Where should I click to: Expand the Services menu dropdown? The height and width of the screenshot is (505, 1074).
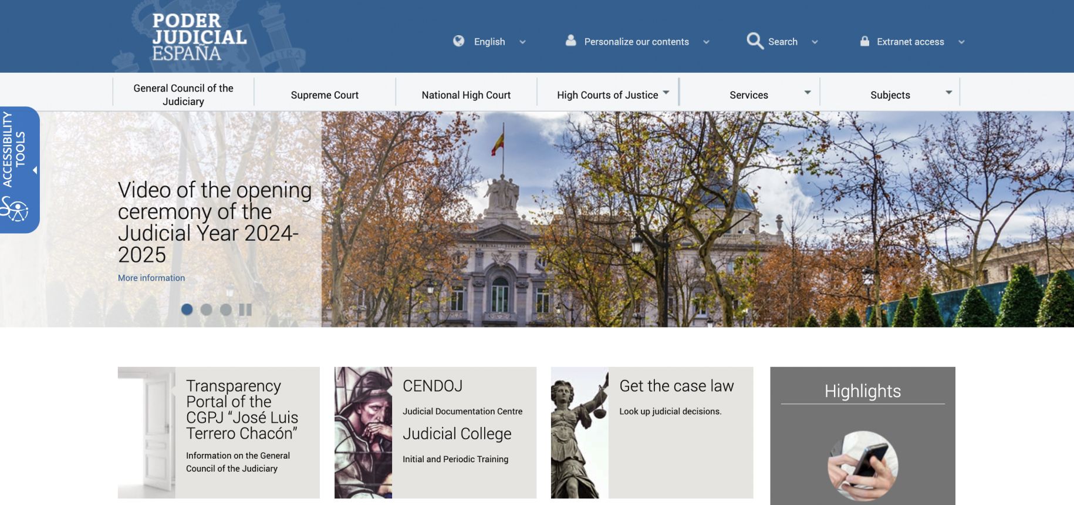808,93
